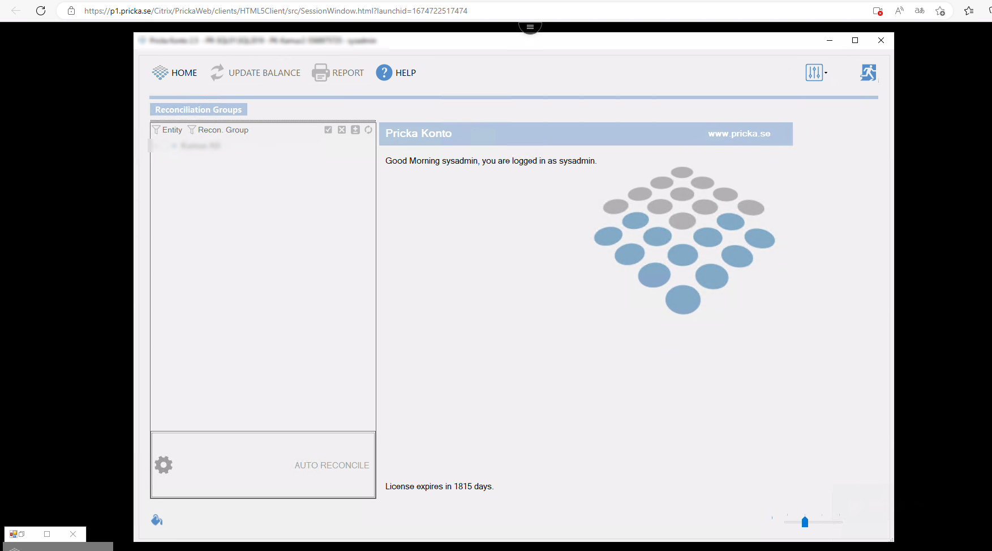Screen dimensions: 992x551
Task: Click the 'License expires in 1815 days' text
Action: 439,486
